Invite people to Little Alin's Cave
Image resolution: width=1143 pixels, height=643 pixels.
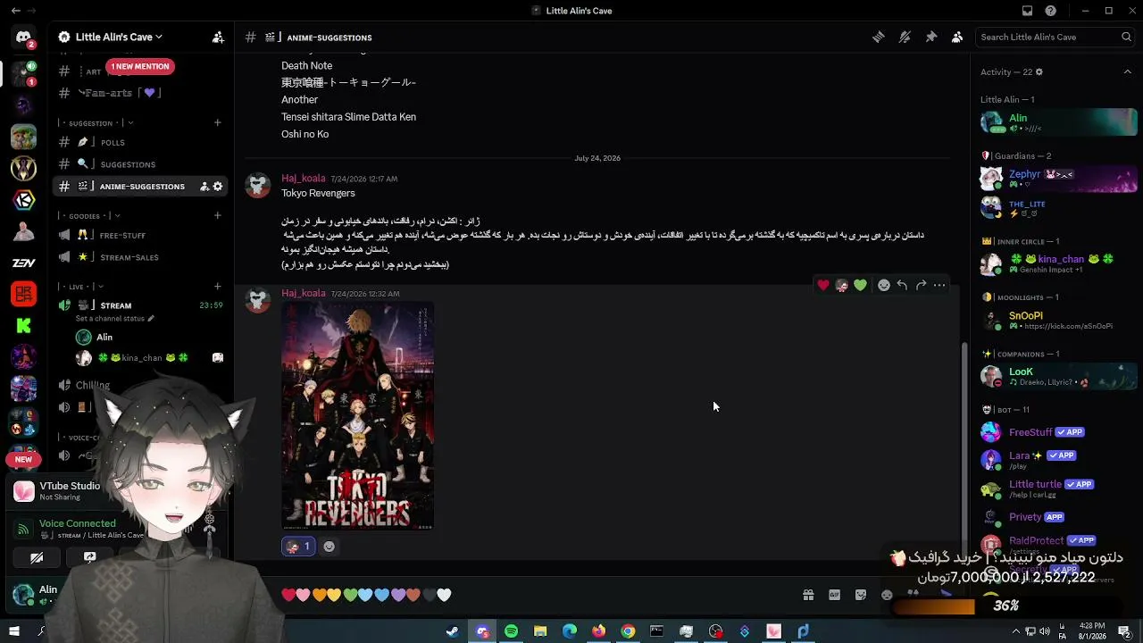(218, 38)
